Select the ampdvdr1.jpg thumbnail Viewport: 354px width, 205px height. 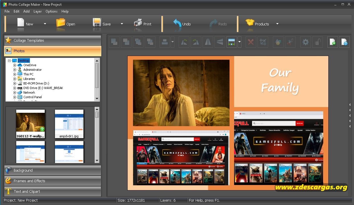[x=69, y=124]
